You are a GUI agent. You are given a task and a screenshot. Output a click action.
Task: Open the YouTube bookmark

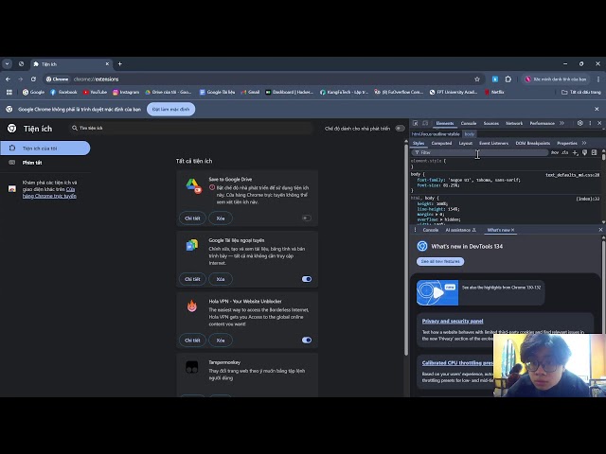[95, 93]
